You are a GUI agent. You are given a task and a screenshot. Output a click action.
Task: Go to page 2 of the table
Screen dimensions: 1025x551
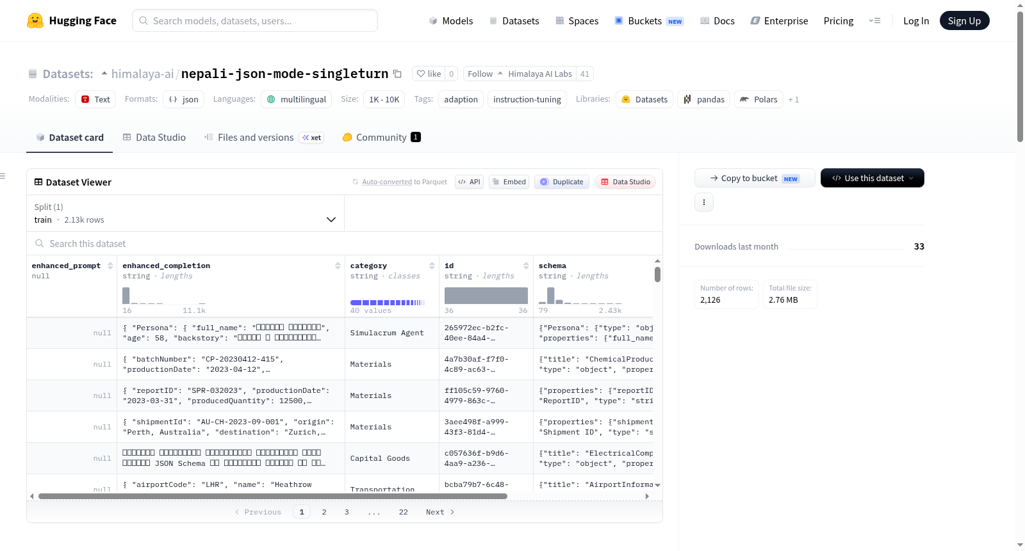point(324,512)
